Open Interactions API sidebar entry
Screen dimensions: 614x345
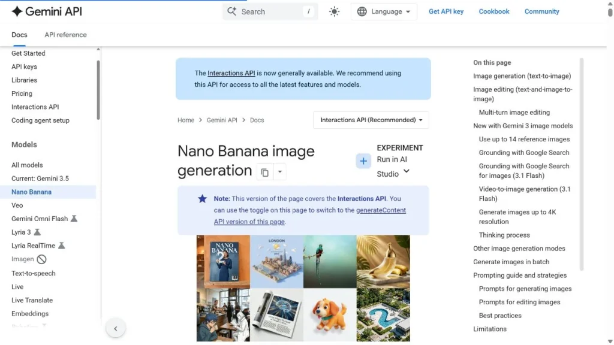click(x=35, y=107)
